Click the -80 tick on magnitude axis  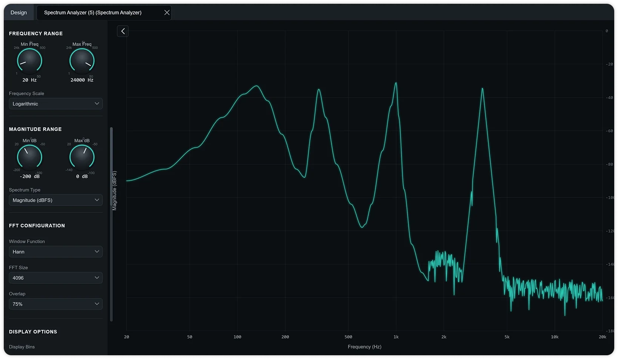point(609,165)
